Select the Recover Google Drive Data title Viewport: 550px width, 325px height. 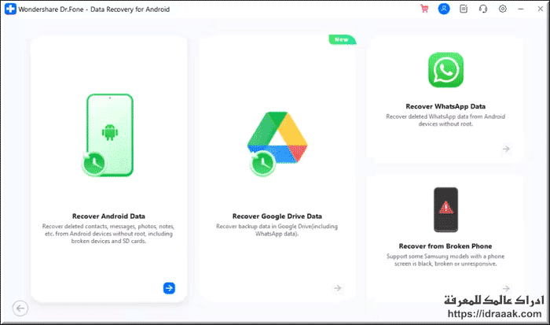tap(277, 216)
